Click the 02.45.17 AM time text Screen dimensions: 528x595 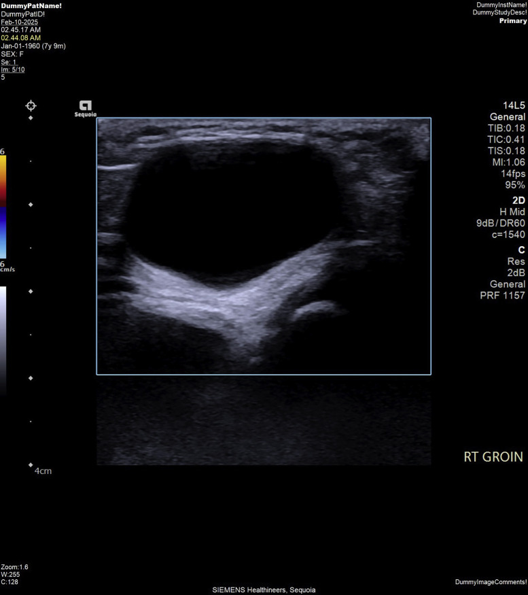click(x=20, y=30)
